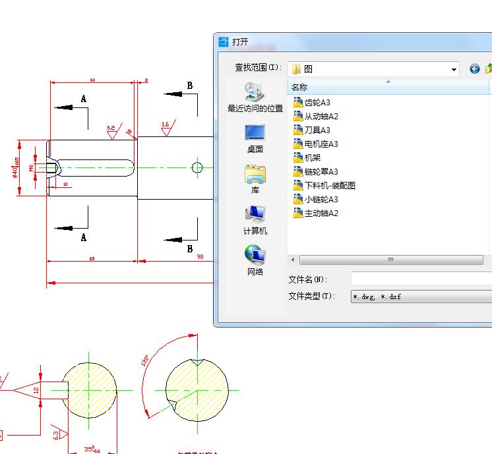Screen dimensions: 492x454
Task: Click the up-one-level folder icon
Action: tap(489, 69)
